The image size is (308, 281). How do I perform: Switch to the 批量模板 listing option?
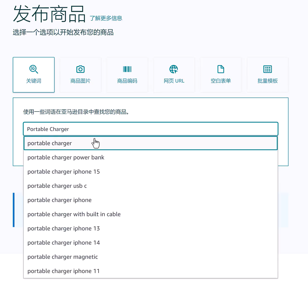[x=267, y=75]
